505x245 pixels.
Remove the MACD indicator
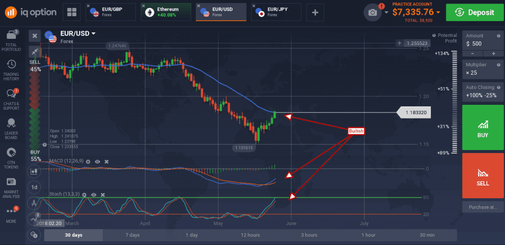coord(107,161)
